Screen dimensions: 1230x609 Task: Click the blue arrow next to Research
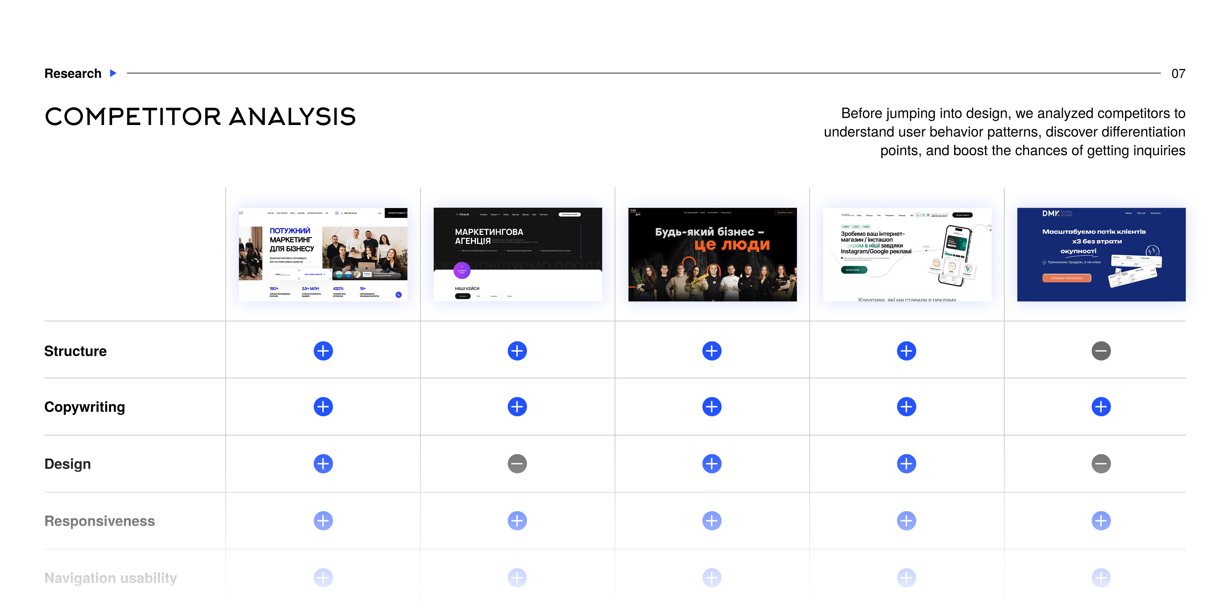click(x=113, y=73)
